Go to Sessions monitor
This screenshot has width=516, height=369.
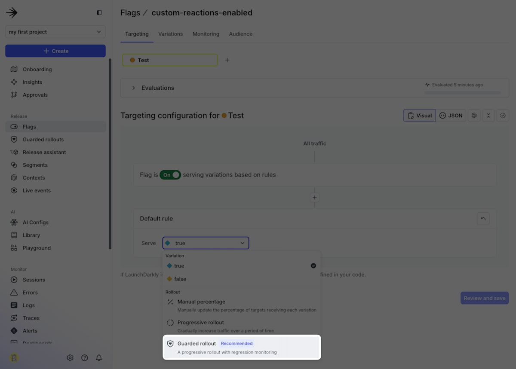coord(55,280)
